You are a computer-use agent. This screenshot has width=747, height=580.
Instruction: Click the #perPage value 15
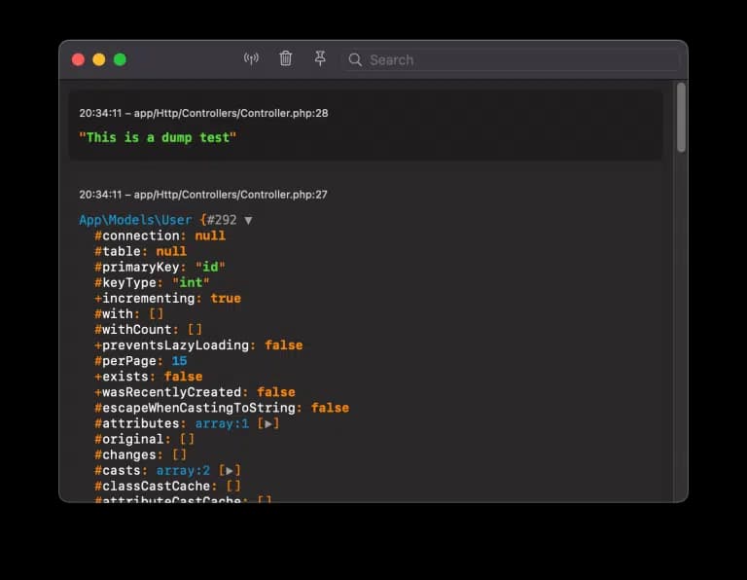pos(179,361)
